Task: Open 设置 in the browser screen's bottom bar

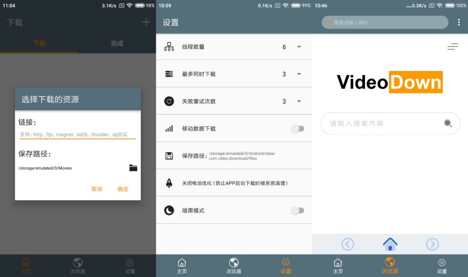Action: (x=442, y=266)
